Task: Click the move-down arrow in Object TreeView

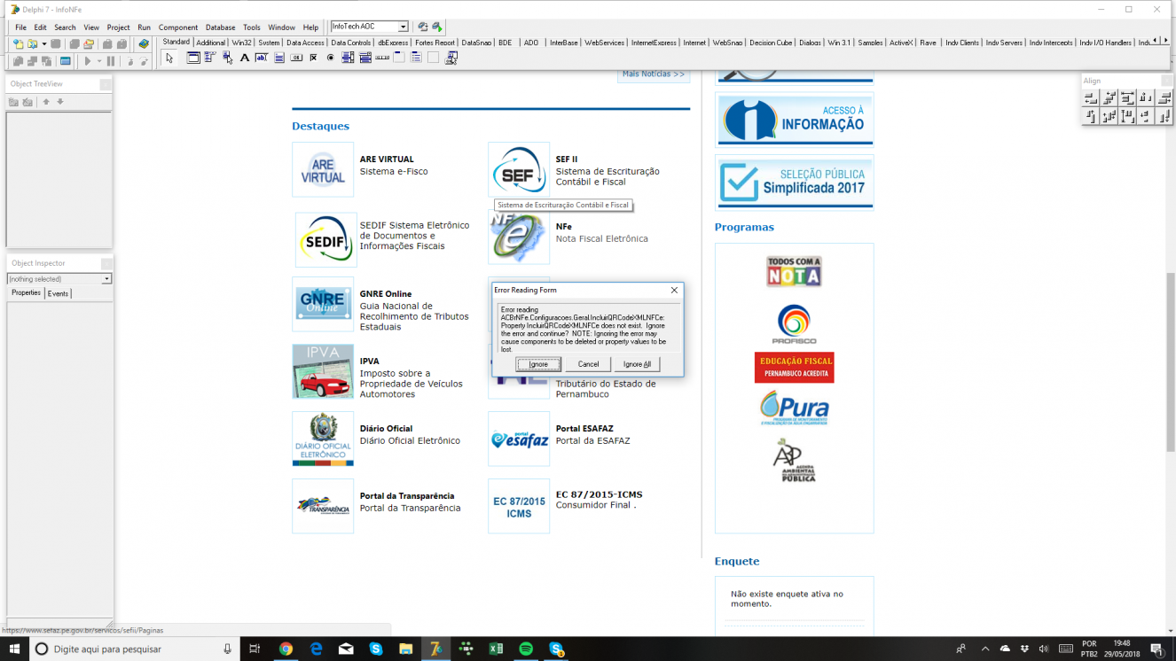Action: pyautogui.click(x=60, y=102)
